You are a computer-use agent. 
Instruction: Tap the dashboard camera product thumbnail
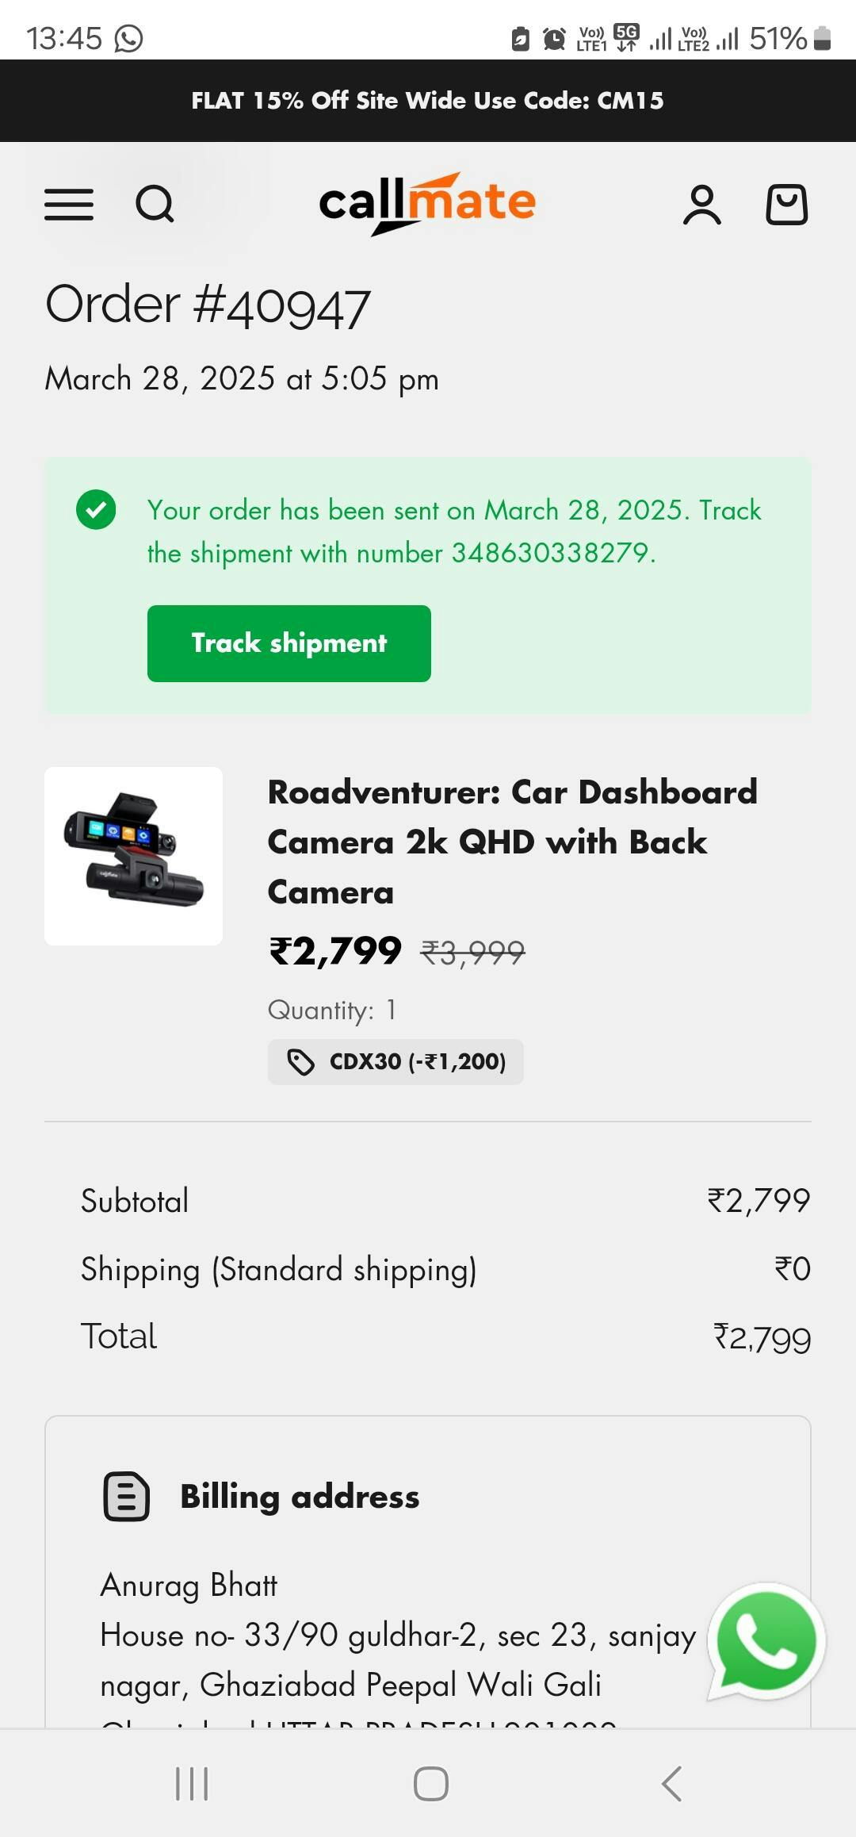tap(133, 856)
